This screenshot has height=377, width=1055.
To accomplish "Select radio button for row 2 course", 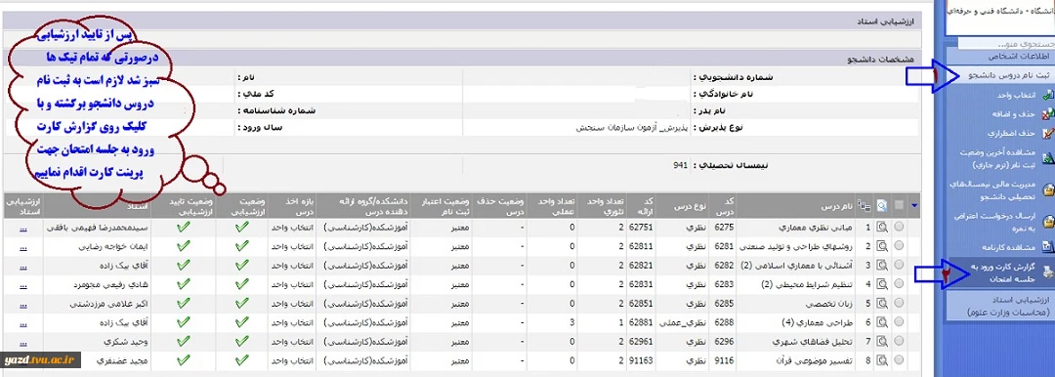I will click(899, 246).
